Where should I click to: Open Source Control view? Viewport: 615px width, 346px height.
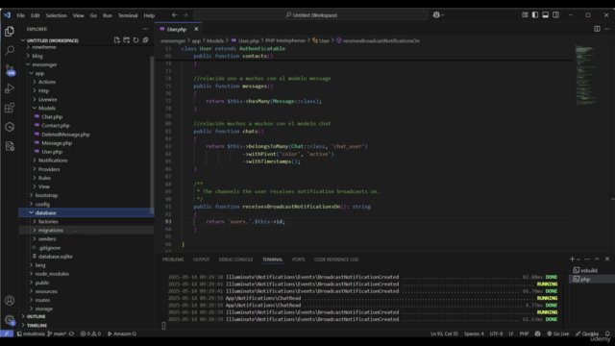pos(10,69)
